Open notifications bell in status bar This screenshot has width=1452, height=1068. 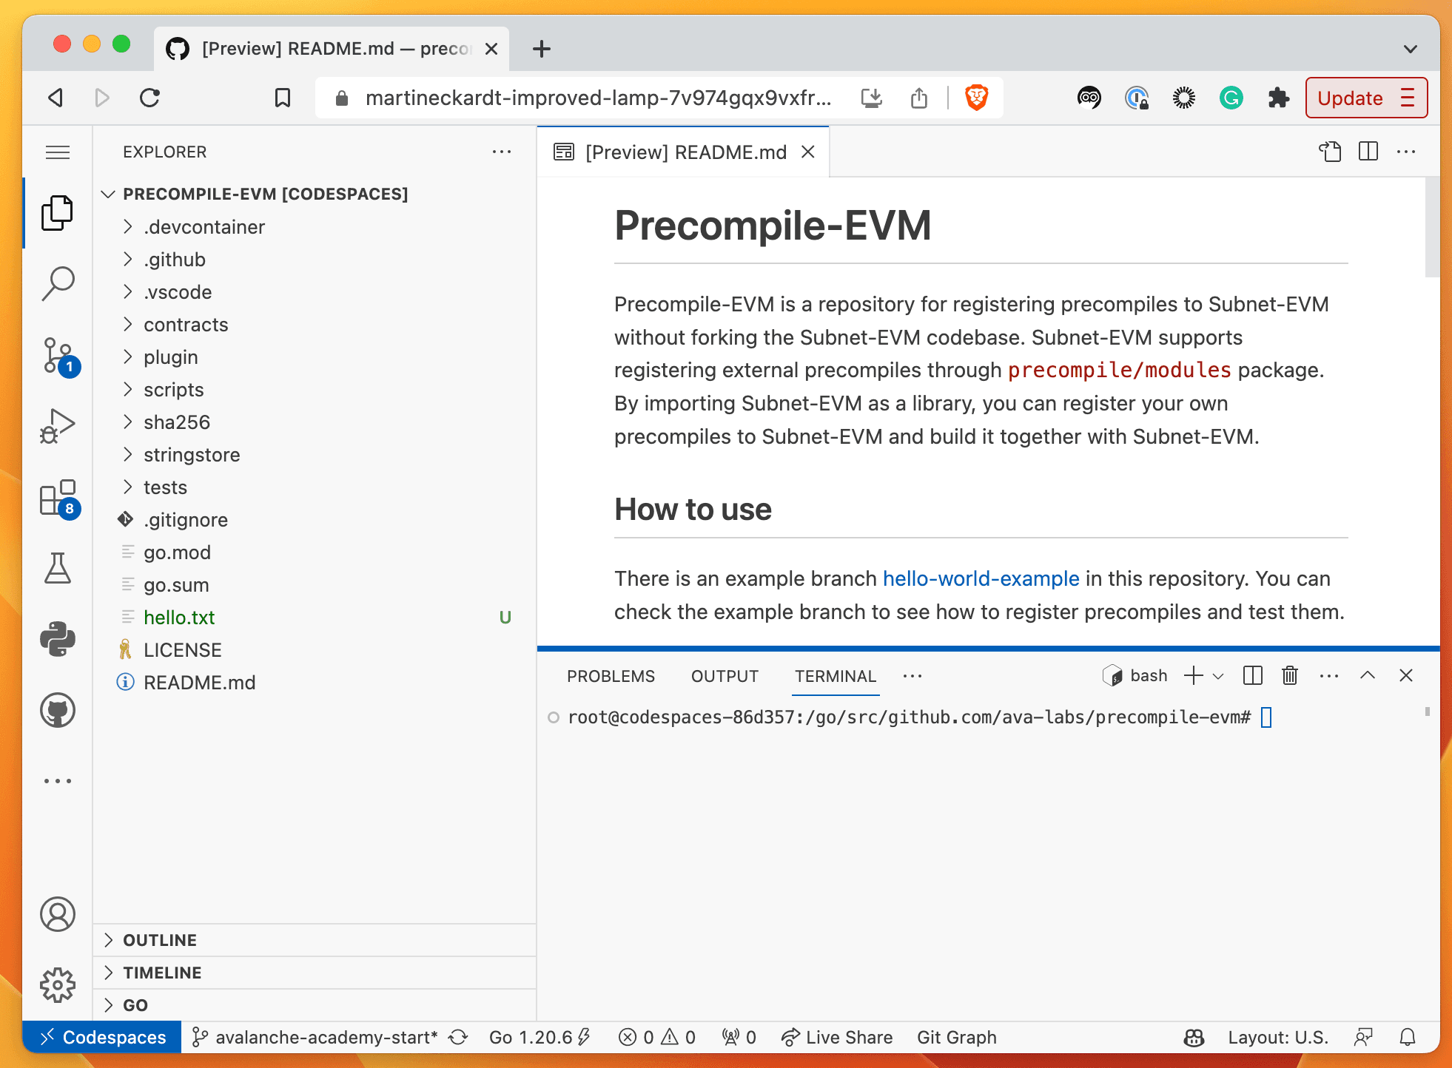click(x=1408, y=1037)
